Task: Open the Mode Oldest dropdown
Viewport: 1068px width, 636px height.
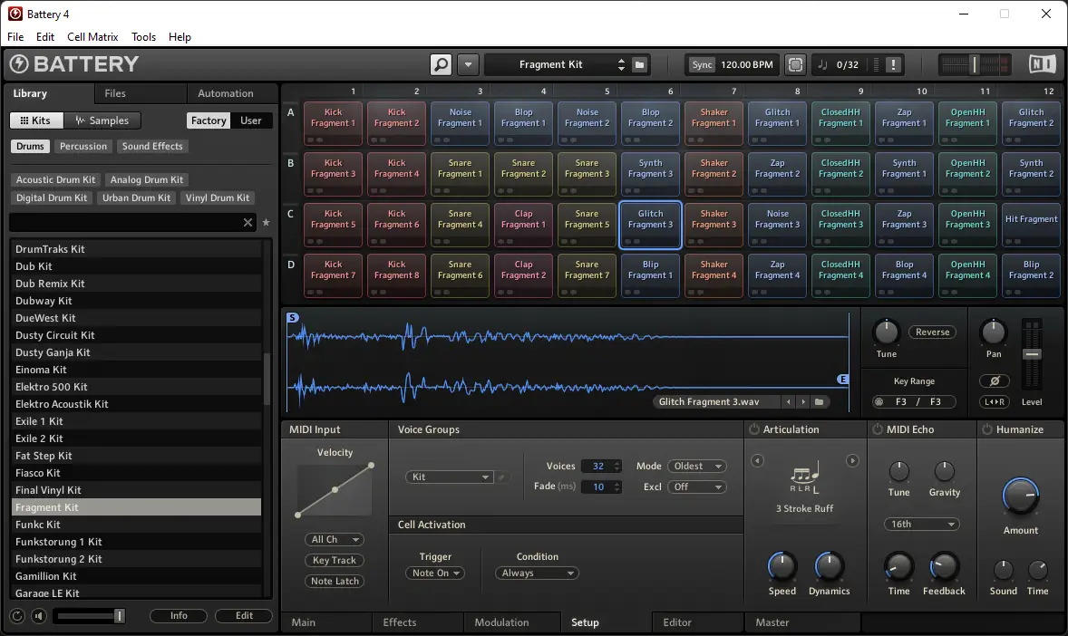Action: (x=696, y=467)
